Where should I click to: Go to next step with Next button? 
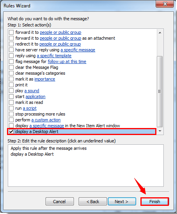point(122,202)
